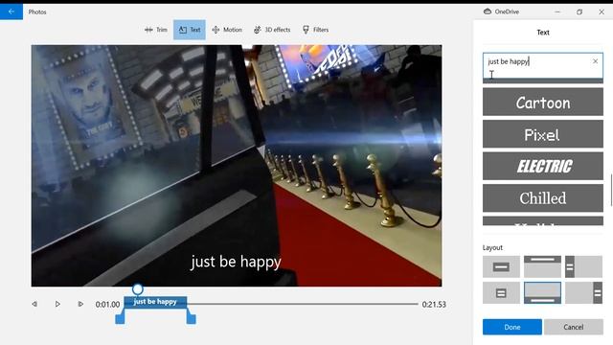Clear the text box with the X icon
The width and height of the screenshot is (613, 345).
(x=595, y=61)
